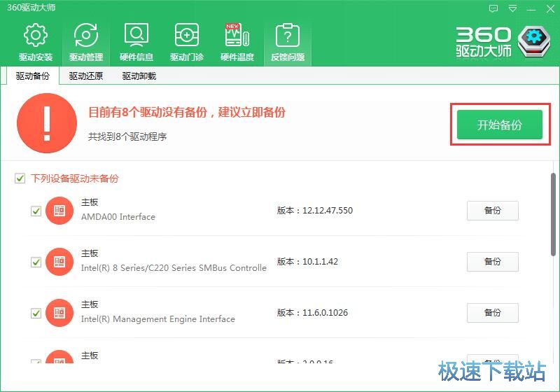Image resolution: width=560 pixels, height=392 pixels.
Task: Back up the AMDA00 Interface driver
Action: pos(493,211)
